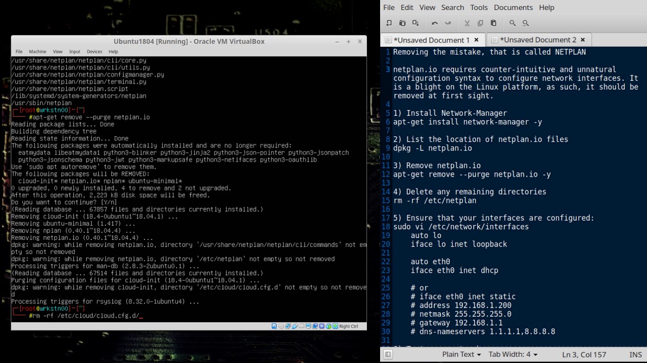Click text 'sudo vi /etc/network/interfaces' in editor

coord(461,227)
